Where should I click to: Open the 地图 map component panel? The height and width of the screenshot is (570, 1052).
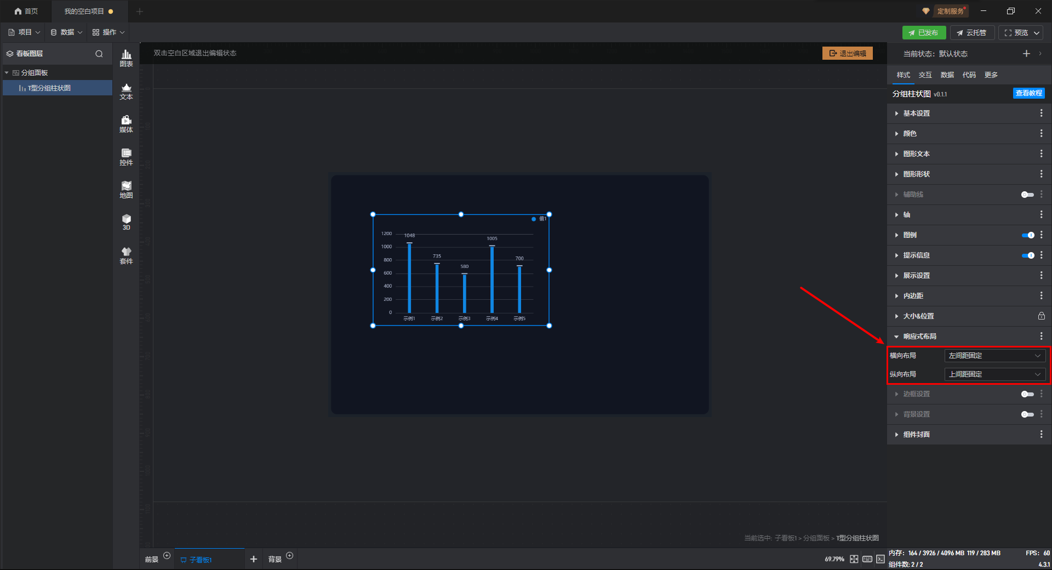(126, 190)
